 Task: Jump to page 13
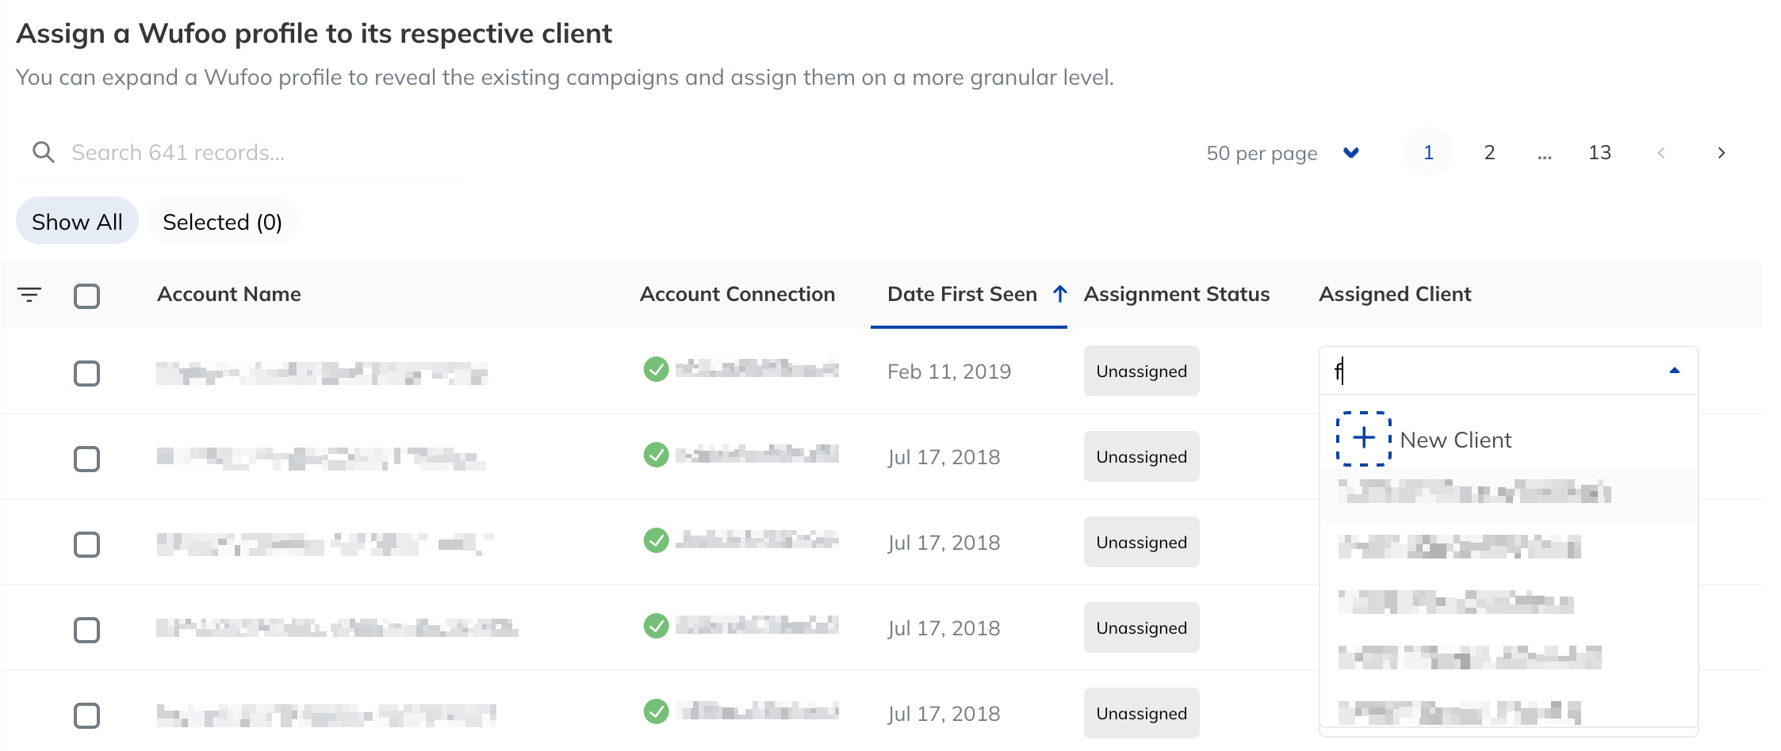pos(1599,152)
